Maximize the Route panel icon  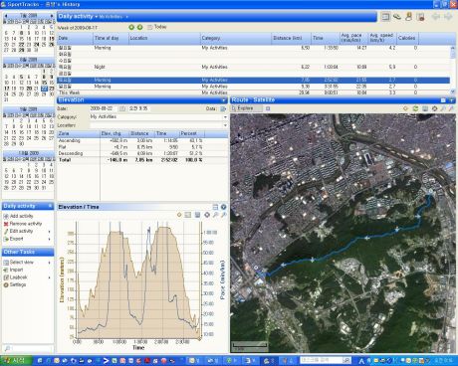(443, 100)
